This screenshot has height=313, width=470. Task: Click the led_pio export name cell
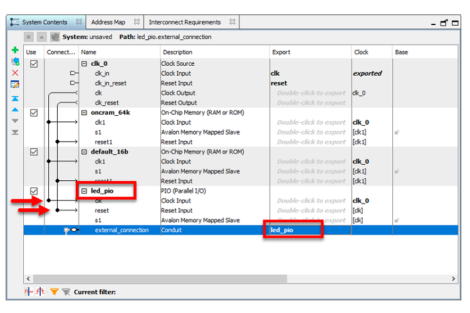click(311, 230)
